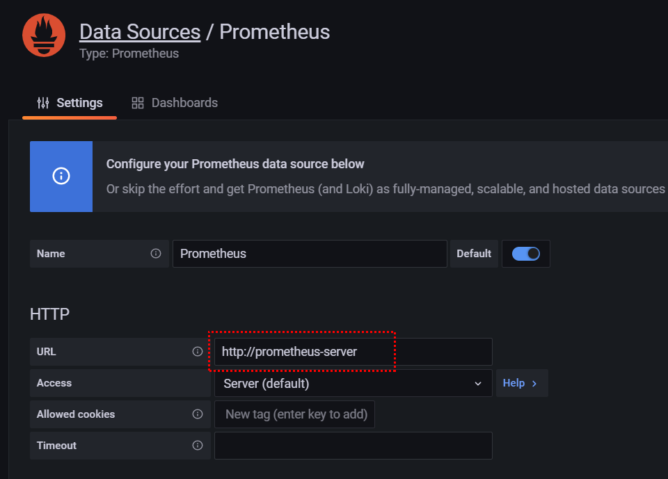Toggle the Default data source switch
Image resolution: width=668 pixels, height=479 pixels.
point(526,254)
